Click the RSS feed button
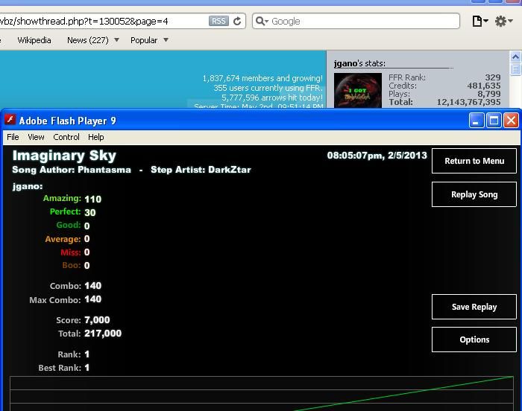 click(x=218, y=22)
